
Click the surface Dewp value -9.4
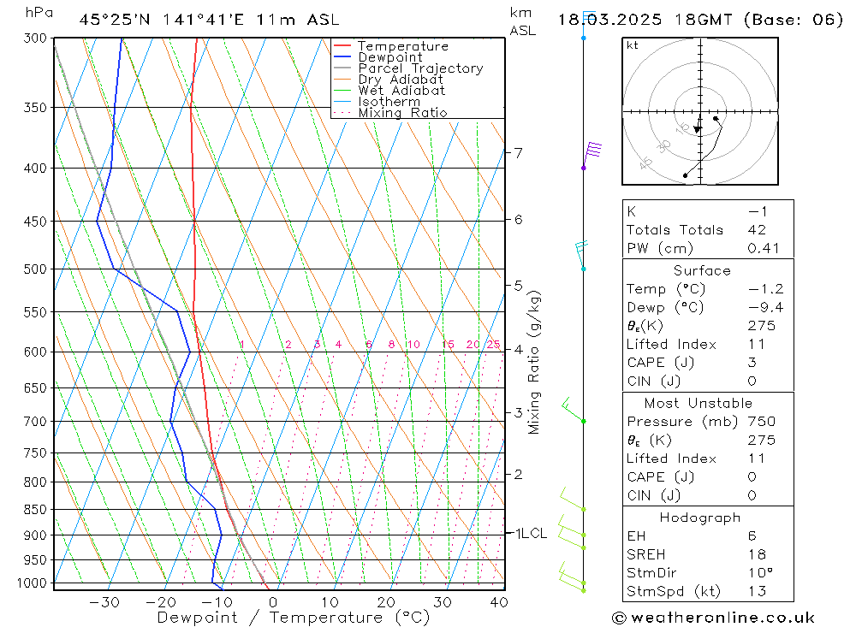765,308
